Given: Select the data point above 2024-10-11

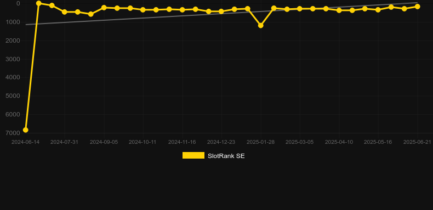Looking at the screenshot, I should pos(143,10).
